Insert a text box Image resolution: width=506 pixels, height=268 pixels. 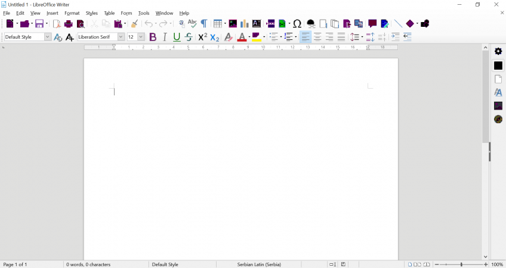(257, 23)
